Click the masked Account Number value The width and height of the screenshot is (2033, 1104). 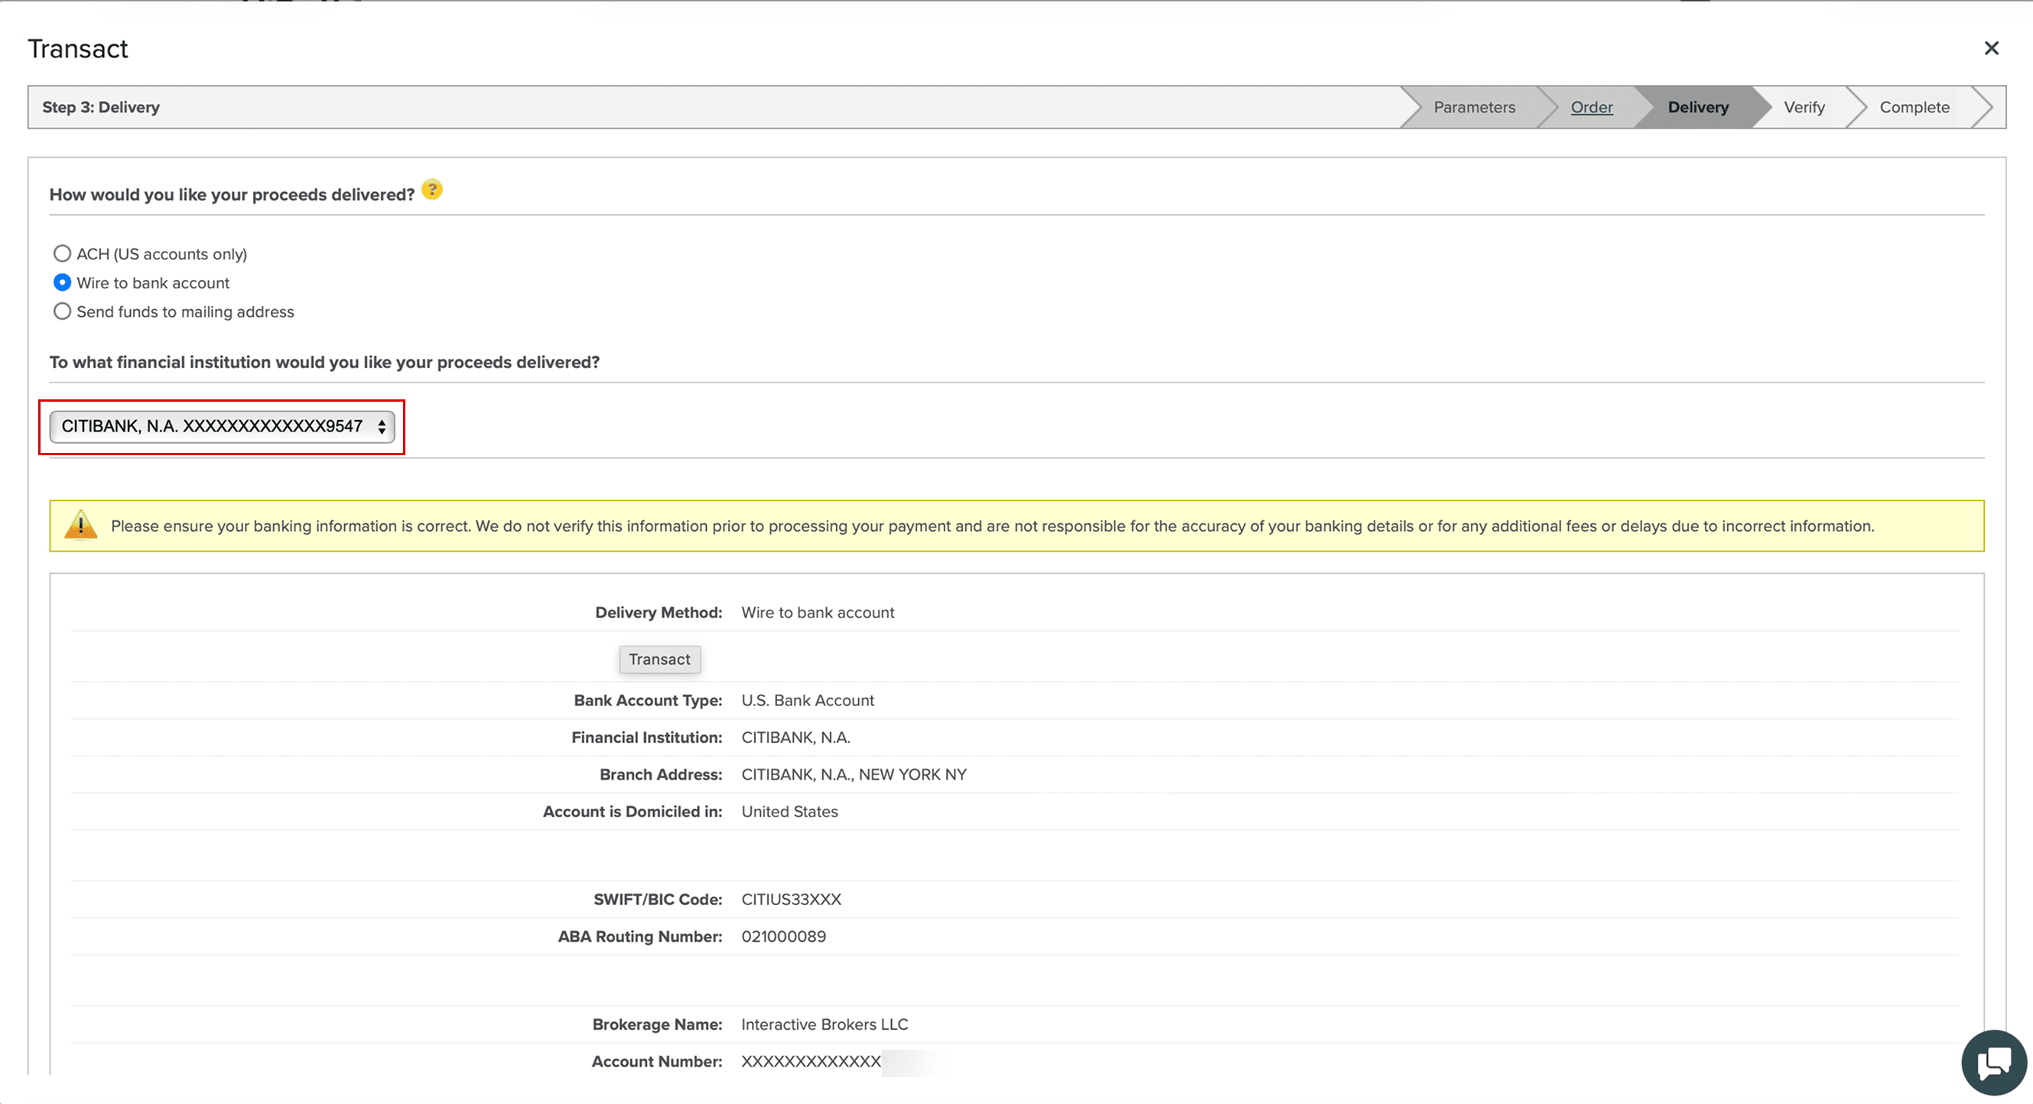(812, 1061)
